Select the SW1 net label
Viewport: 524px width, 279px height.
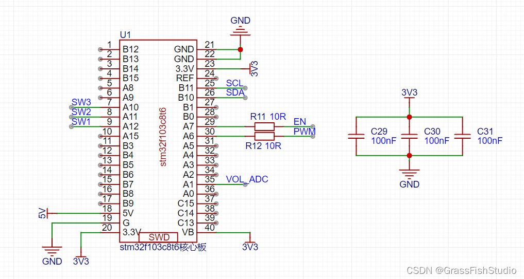click(81, 122)
